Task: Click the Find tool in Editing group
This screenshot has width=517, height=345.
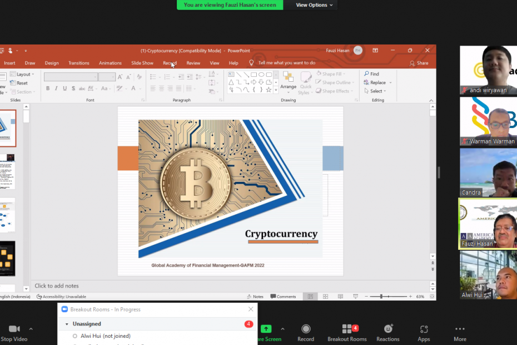Action: click(x=371, y=74)
